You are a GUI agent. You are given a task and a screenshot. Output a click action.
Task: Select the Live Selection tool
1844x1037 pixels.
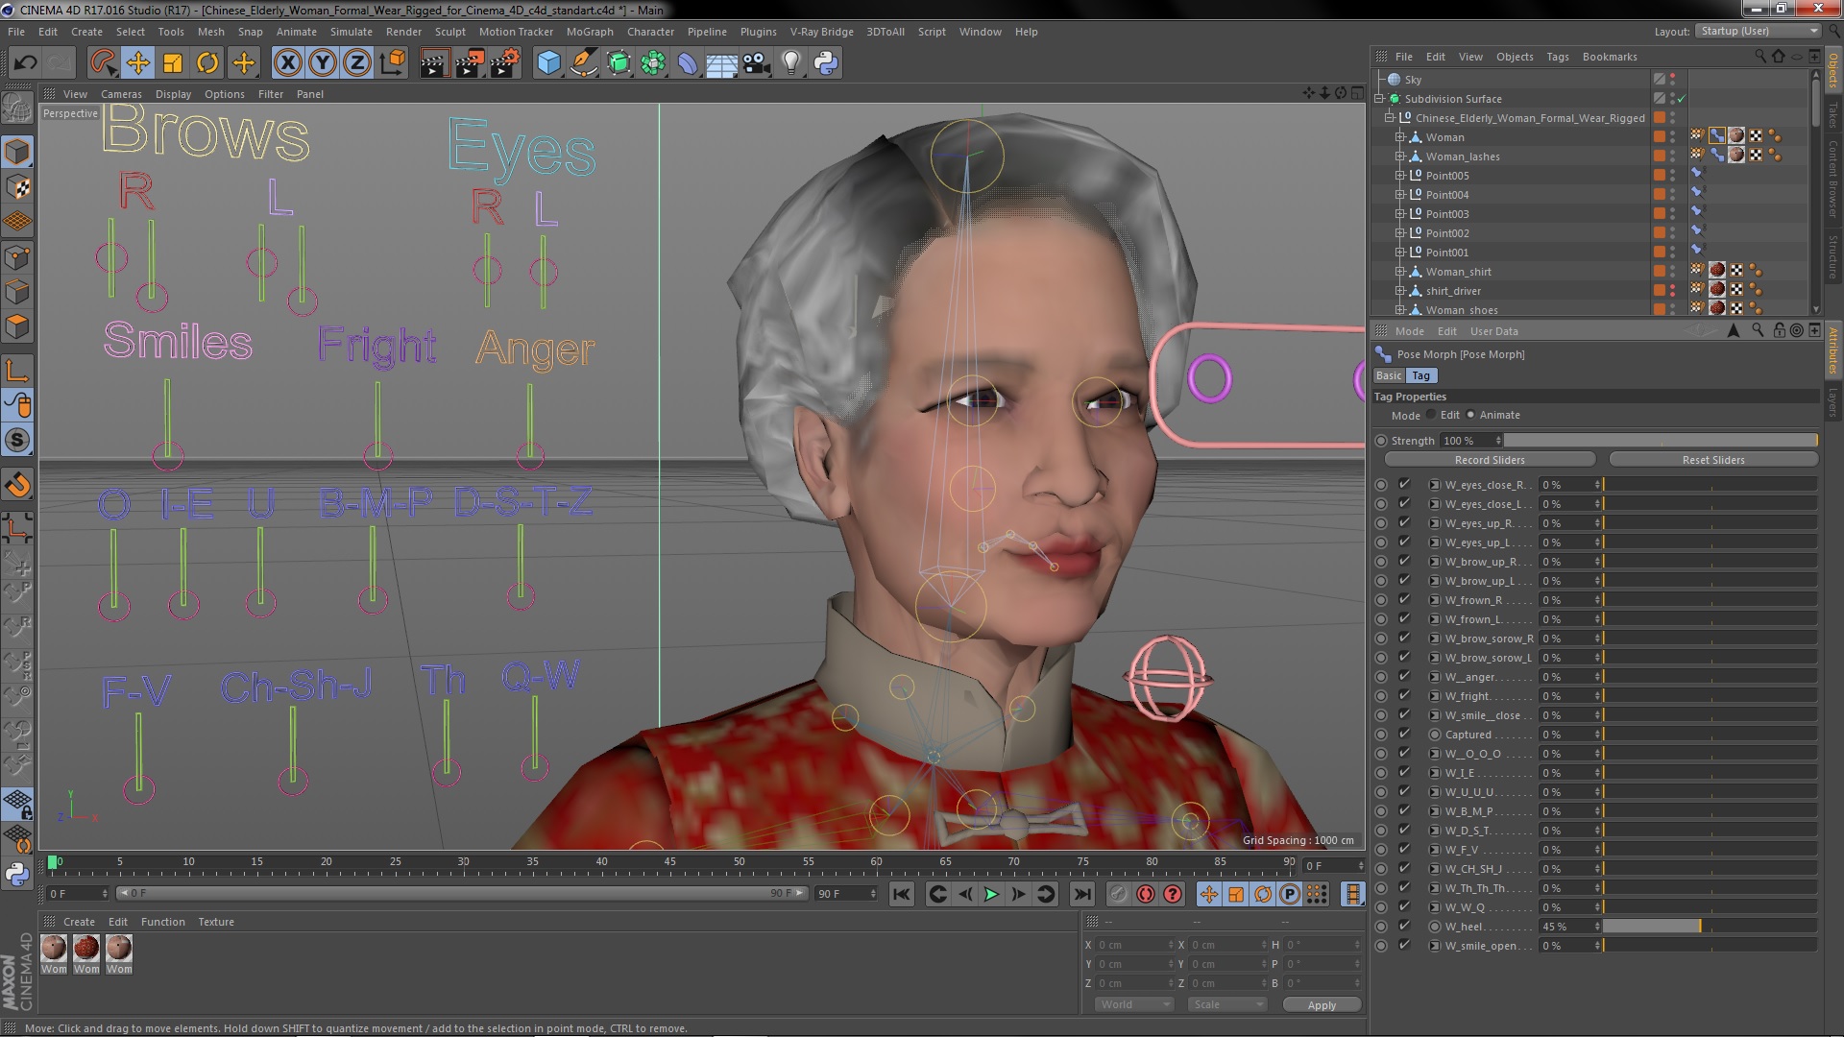103,63
